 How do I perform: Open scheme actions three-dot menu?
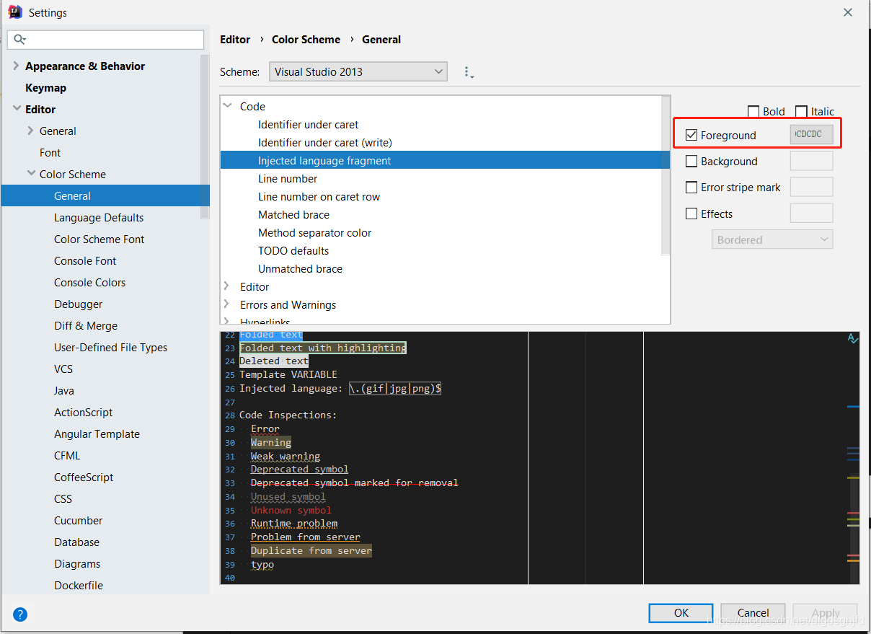pos(468,72)
